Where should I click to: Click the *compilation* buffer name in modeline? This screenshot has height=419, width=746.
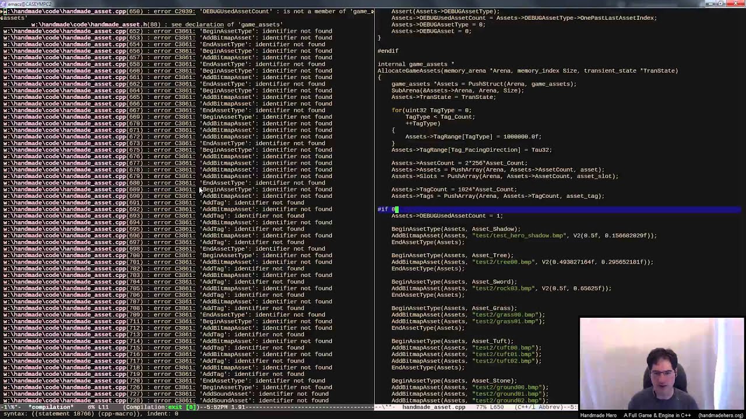pos(51,407)
